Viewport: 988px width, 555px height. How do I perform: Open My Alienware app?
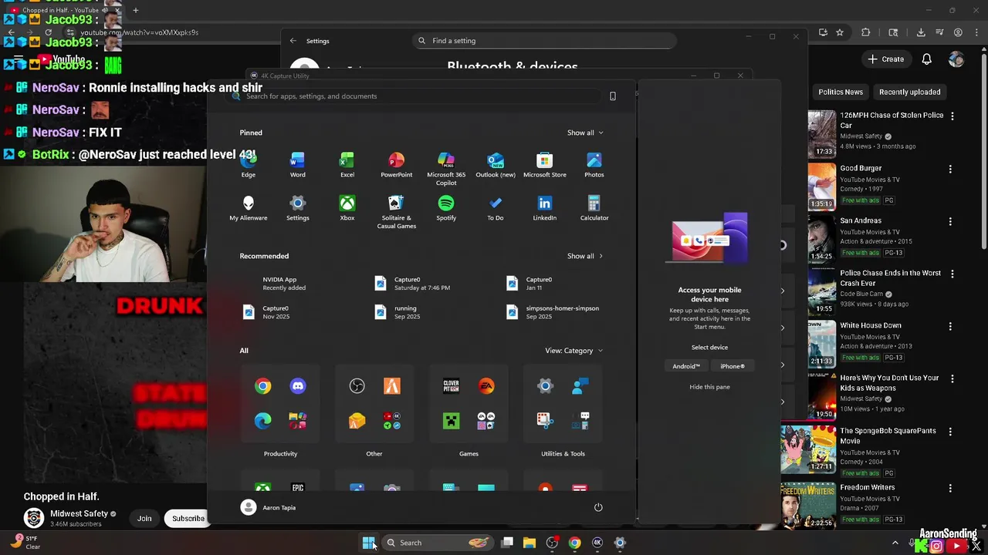248,208
